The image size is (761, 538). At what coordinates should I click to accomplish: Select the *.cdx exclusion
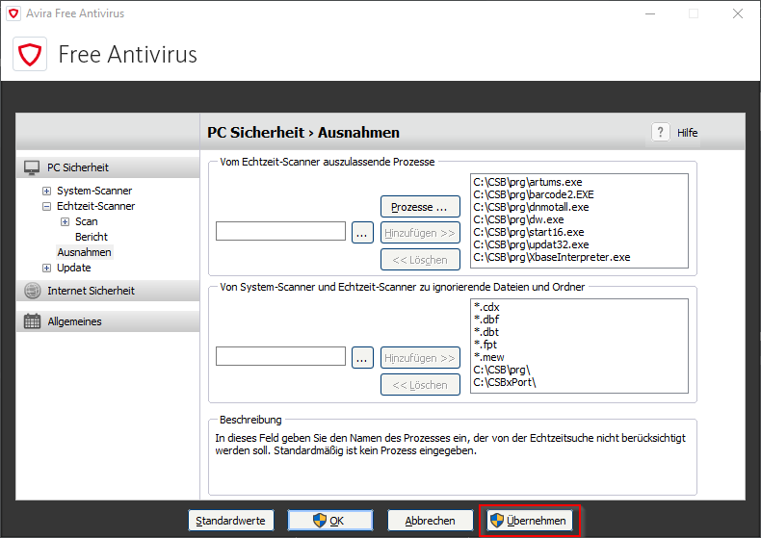pyautogui.click(x=486, y=307)
